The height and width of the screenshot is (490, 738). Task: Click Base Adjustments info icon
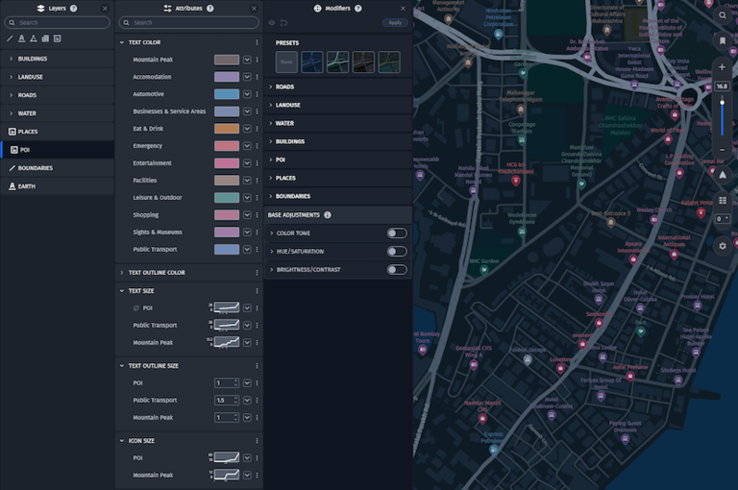(328, 215)
